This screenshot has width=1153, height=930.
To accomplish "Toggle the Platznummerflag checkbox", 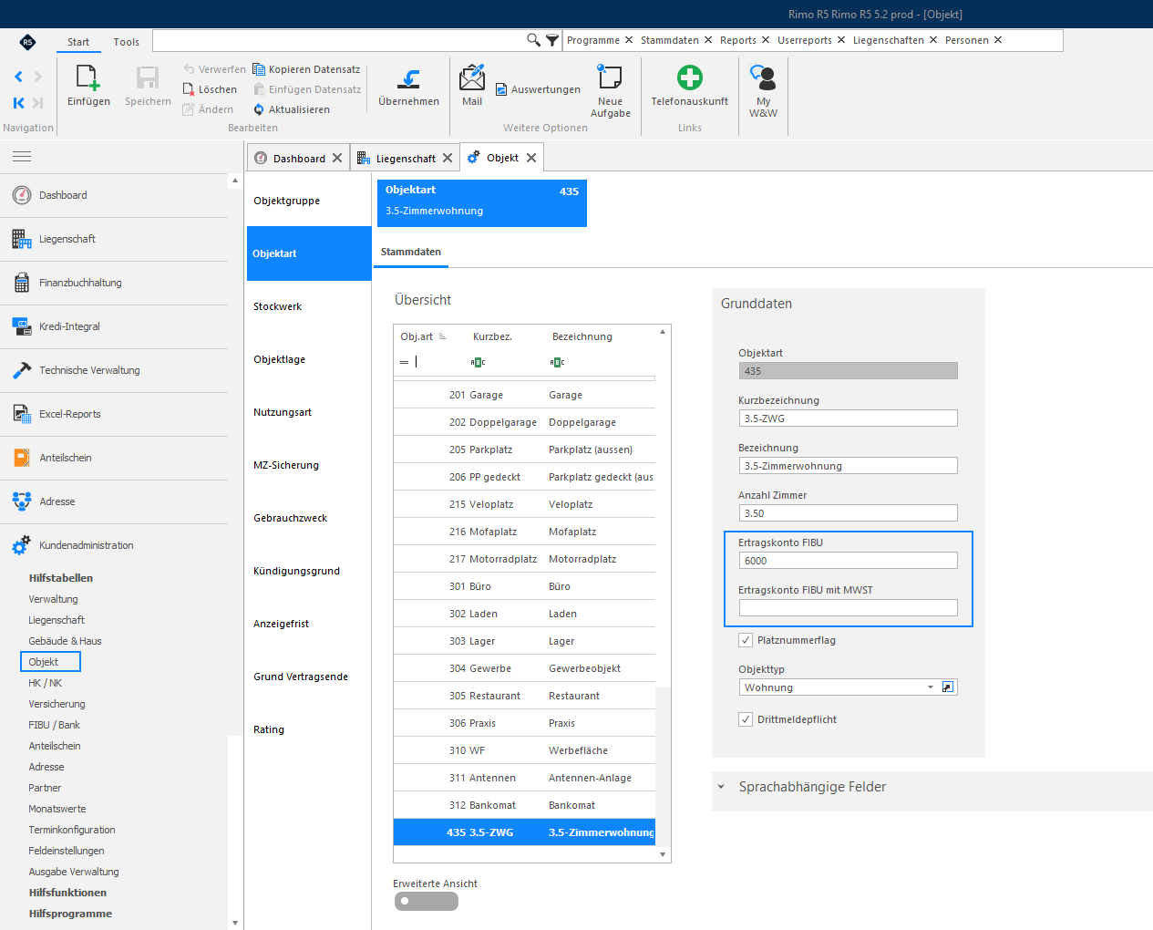I will point(746,640).
